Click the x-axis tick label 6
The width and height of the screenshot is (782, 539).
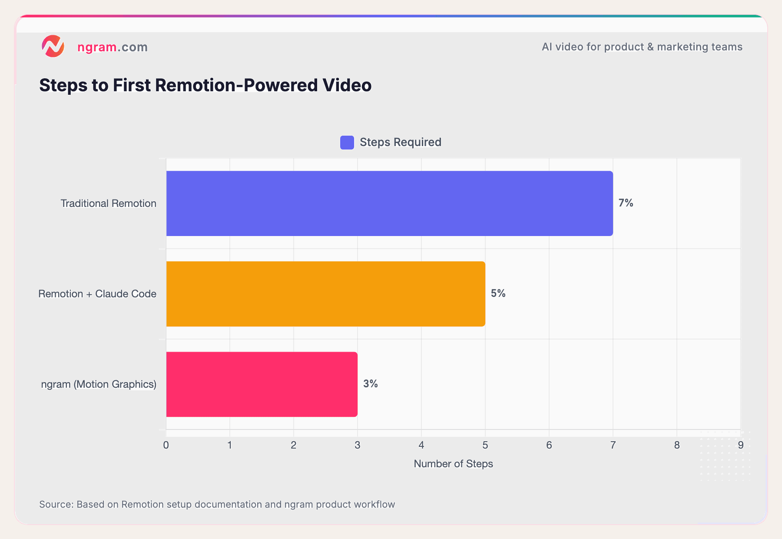coord(549,445)
